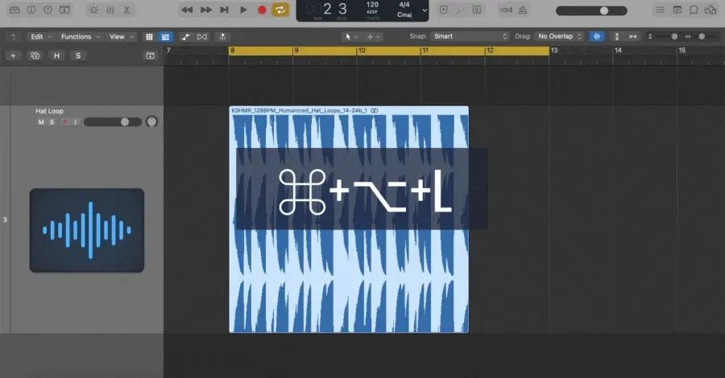Open Smart Controls dial icon

93,10
